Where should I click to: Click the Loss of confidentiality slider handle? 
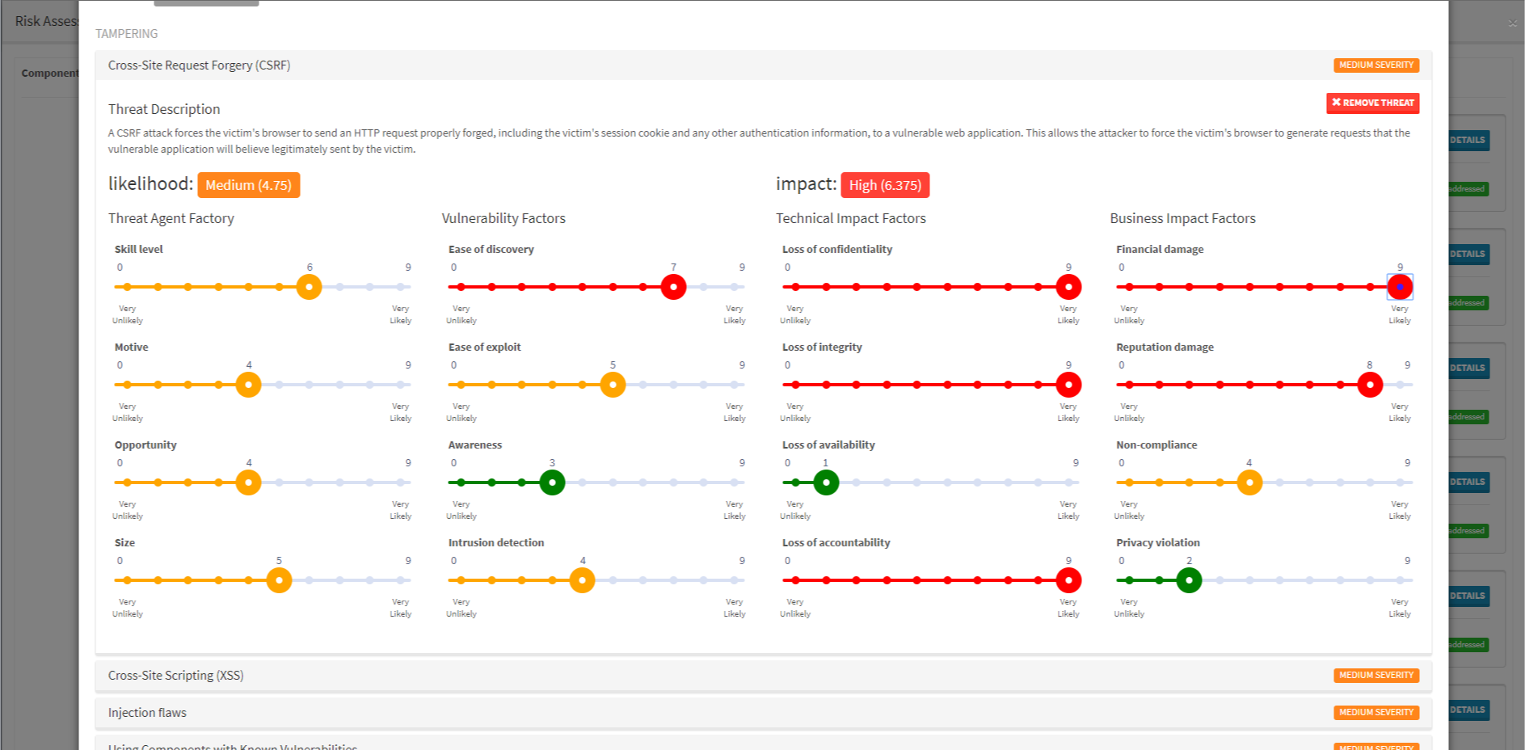tap(1068, 287)
